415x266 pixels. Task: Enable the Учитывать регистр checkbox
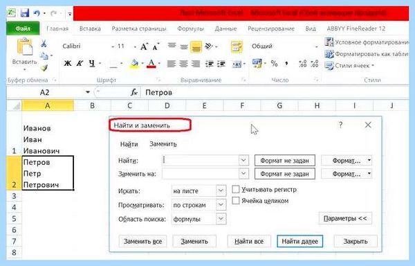click(236, 189)
